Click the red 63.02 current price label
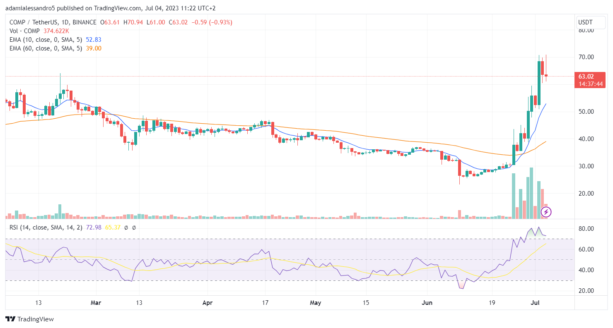613x328 pixels. (586, 77)
